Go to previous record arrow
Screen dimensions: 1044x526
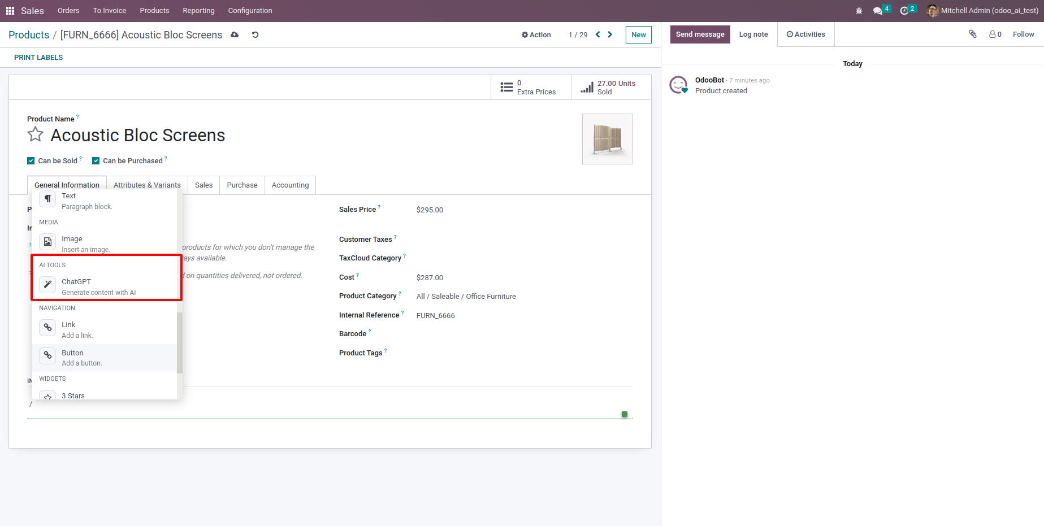click(598, 34)
